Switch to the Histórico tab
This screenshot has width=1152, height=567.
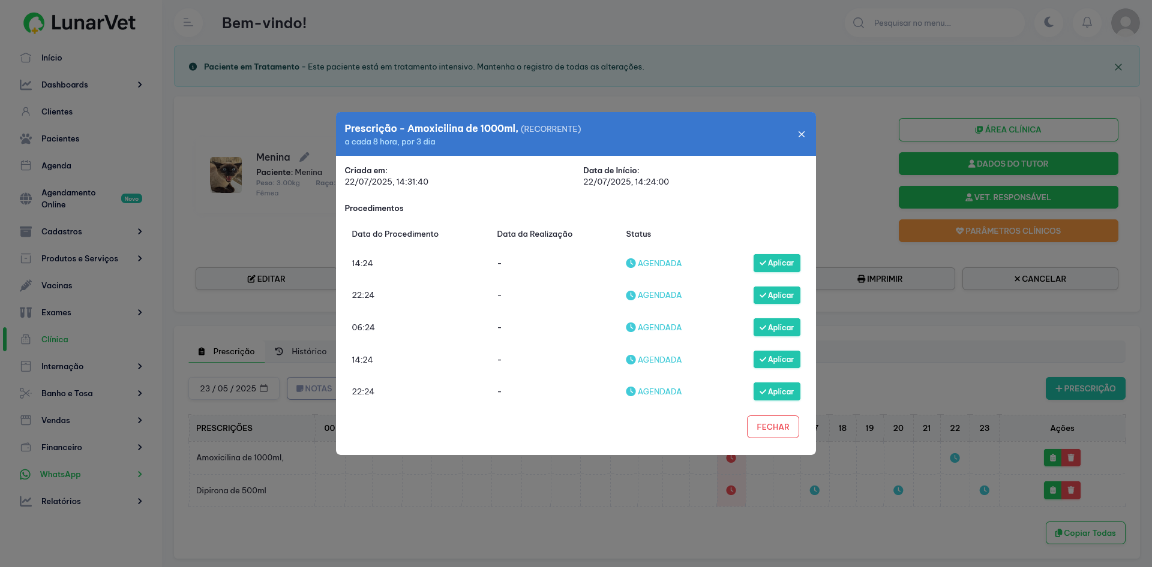301,351
